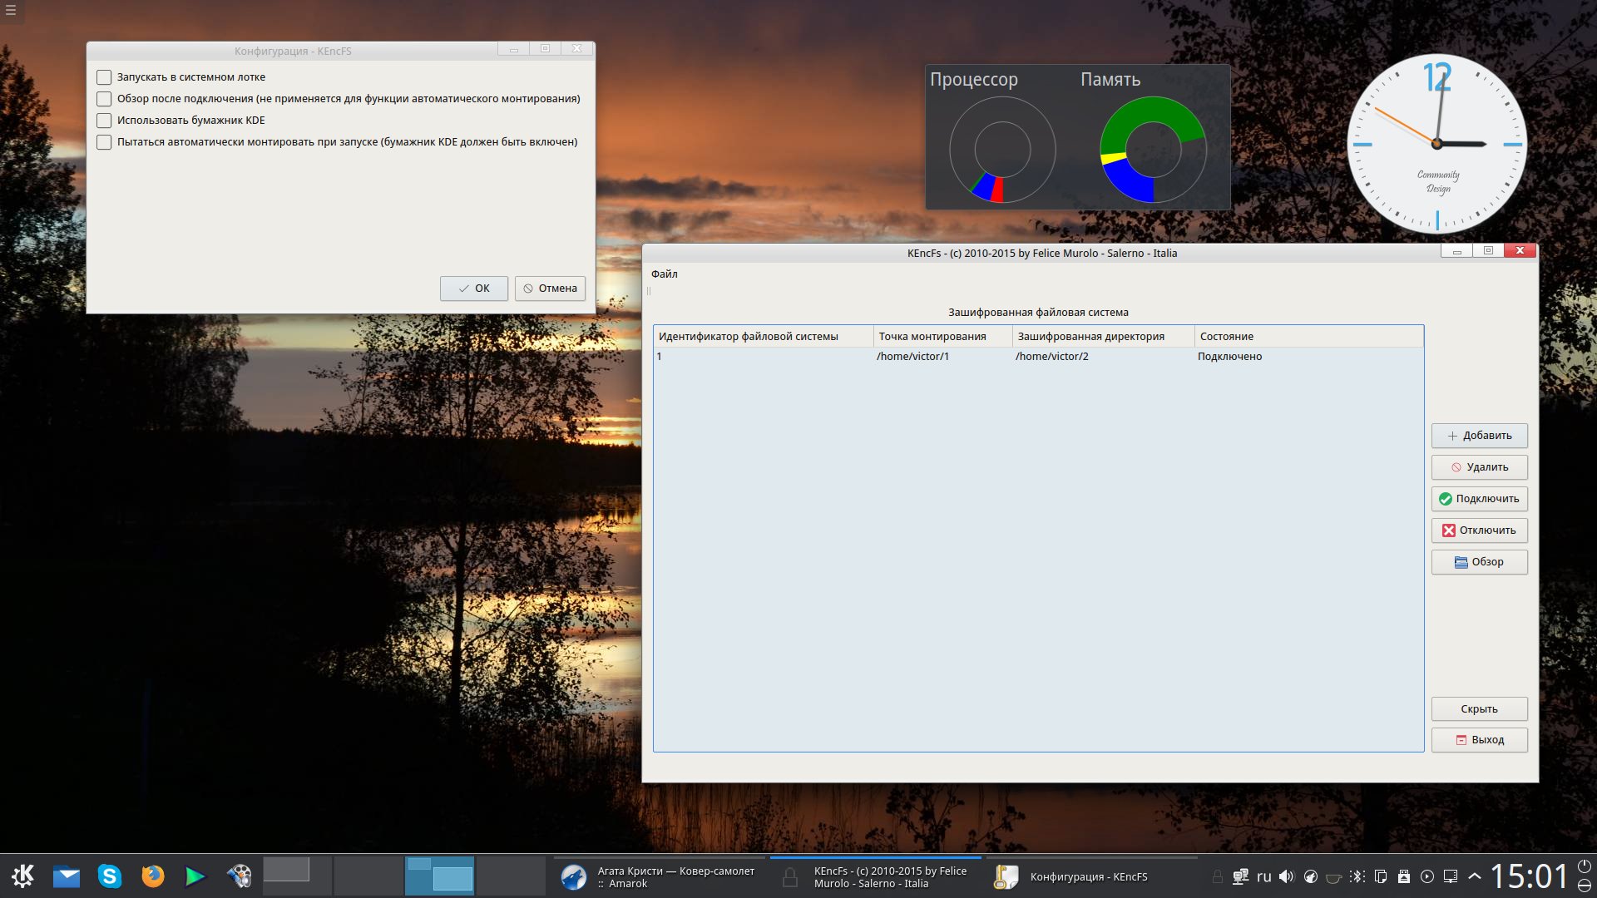Switch to Amarok task in taskbar
1597x898 pixels.
659,876
